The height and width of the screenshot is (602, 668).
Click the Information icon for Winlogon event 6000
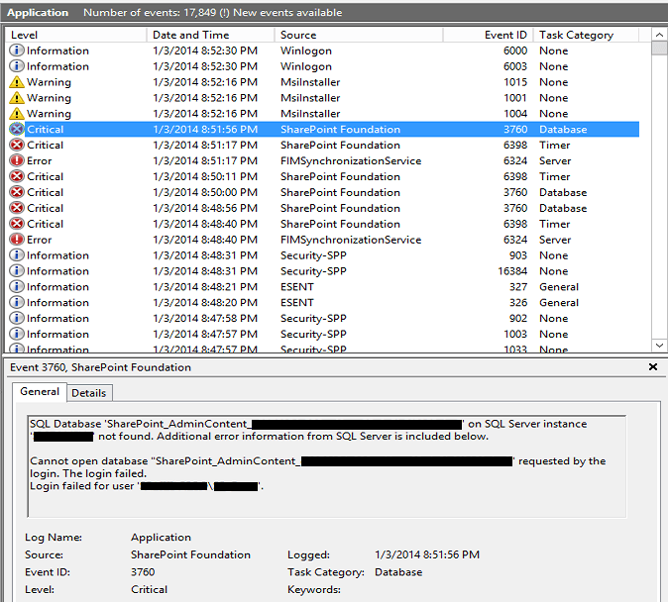point(17,50)
